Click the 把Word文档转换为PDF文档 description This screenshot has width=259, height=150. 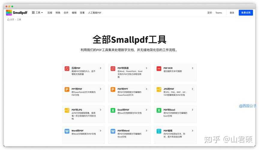pyautogui.click(x=83, y=134)
